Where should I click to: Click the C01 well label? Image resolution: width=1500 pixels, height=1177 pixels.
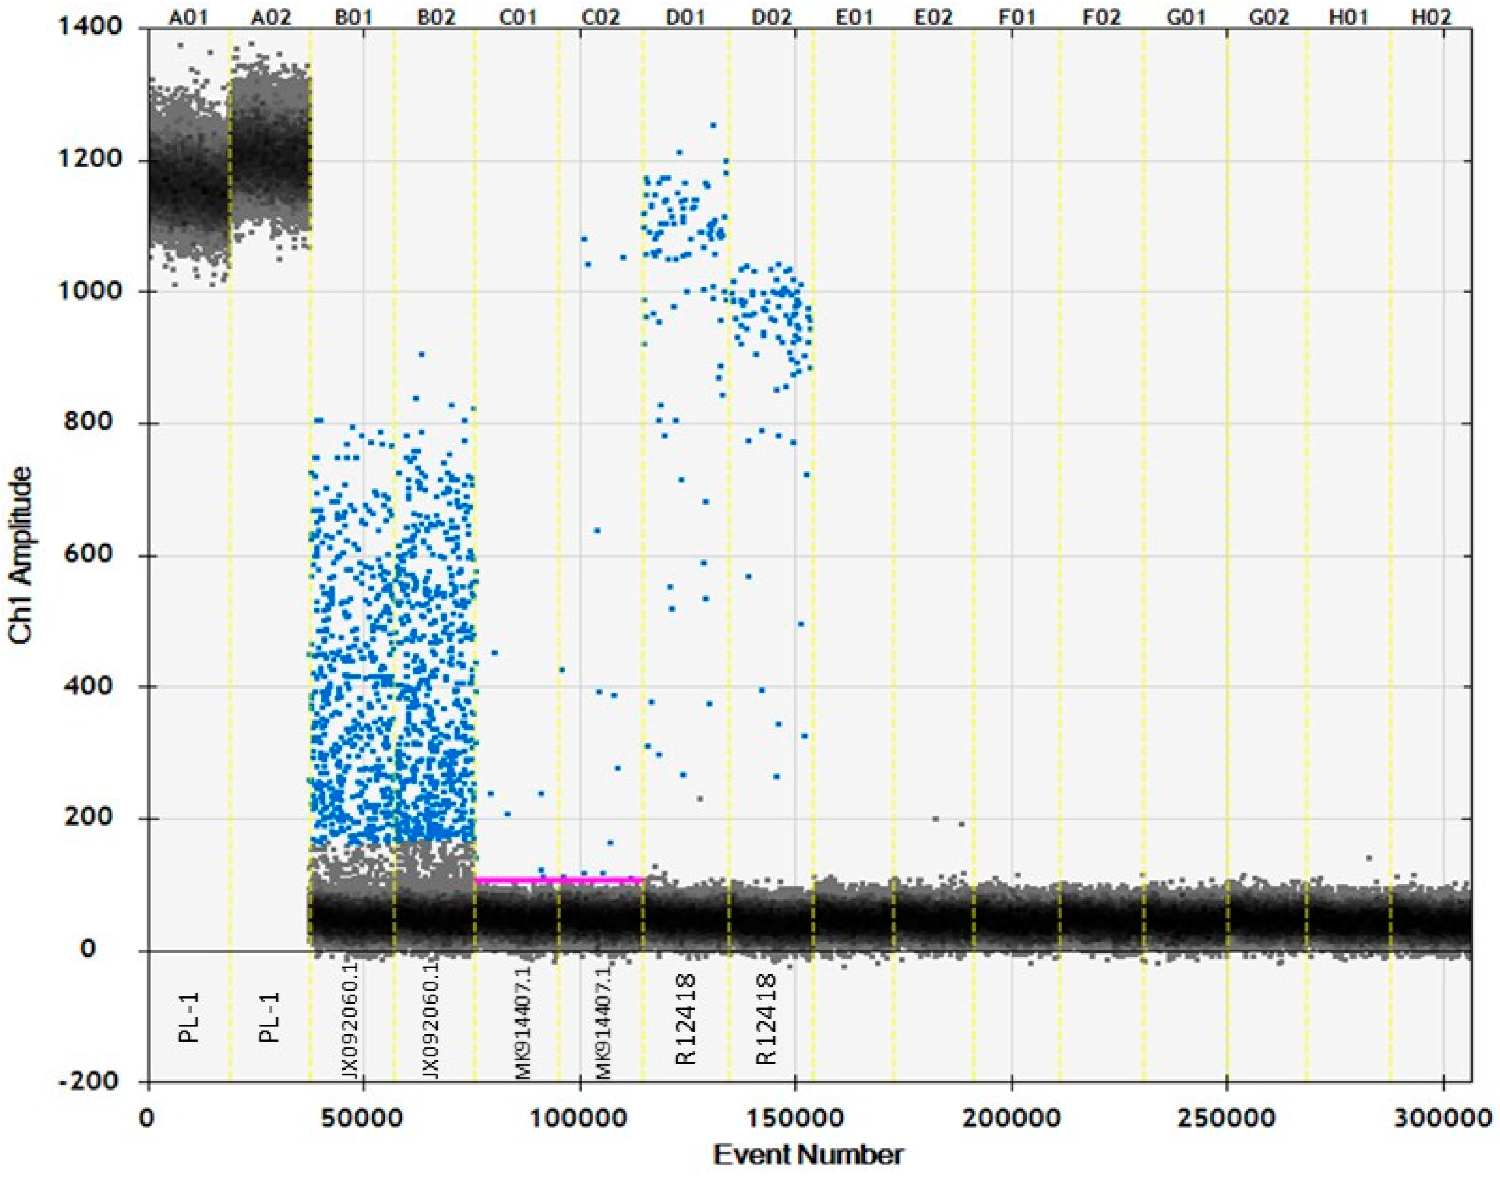(518, 17)
